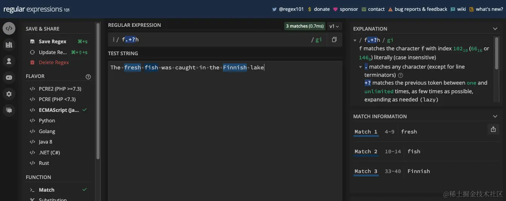Open the donate link
Screen dimensions: 506x201
click(x=319, y=9)
